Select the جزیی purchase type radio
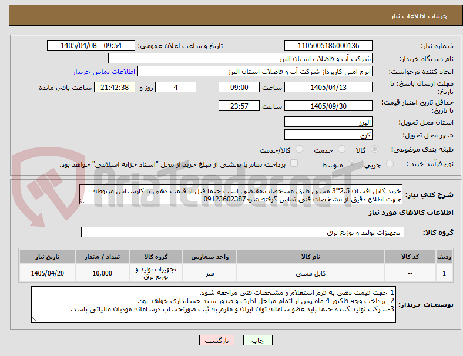The height and width of the screenshot is (356, 463). click(x=390, y=163)
